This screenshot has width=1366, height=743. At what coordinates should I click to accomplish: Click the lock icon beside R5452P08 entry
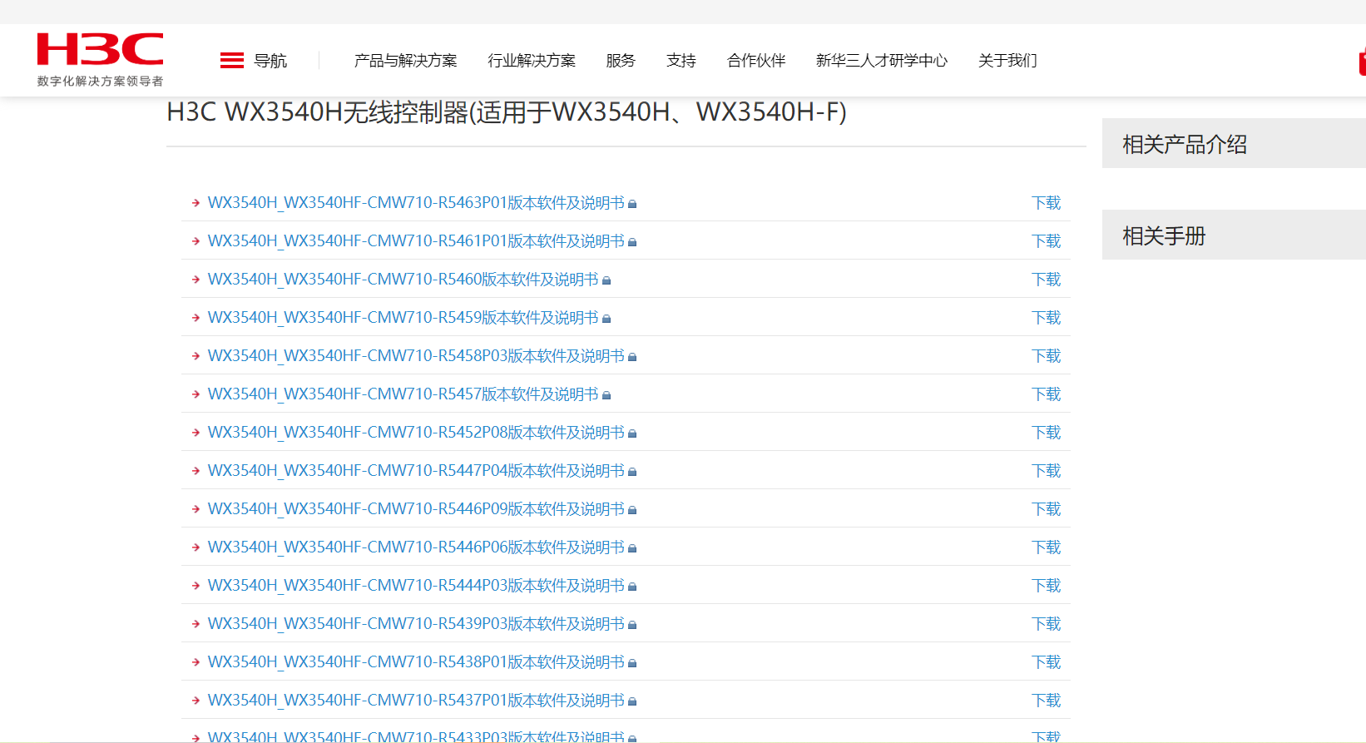point(632,433)
